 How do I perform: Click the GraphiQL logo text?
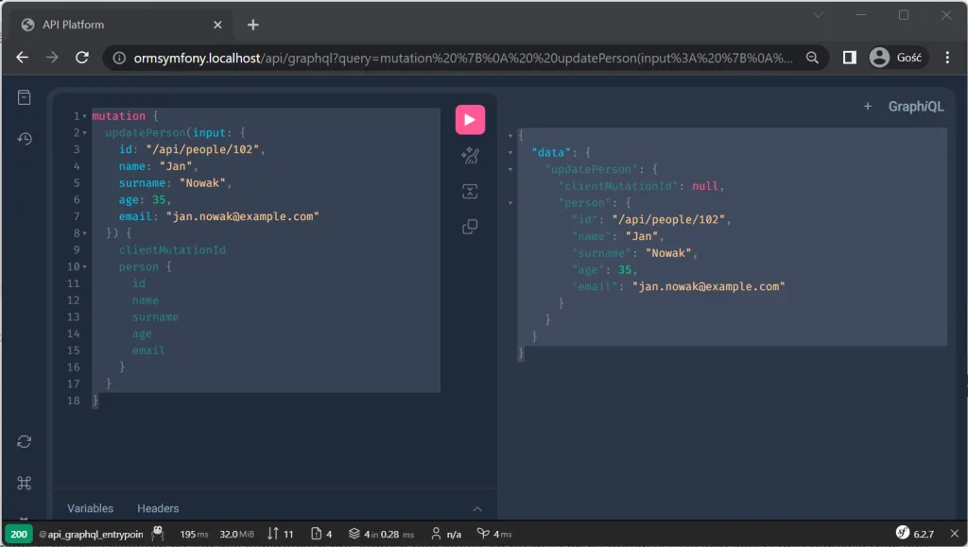916,106
